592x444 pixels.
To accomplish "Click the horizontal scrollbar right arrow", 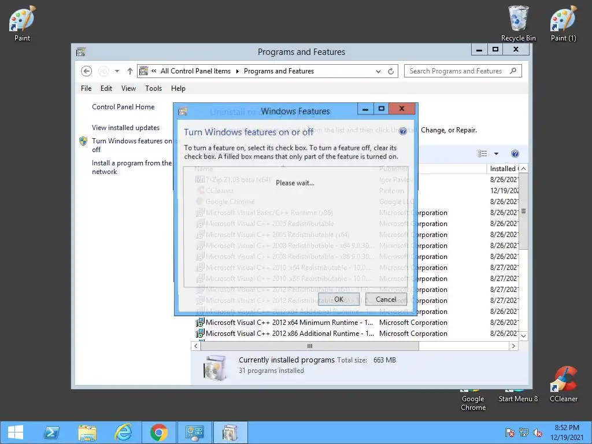I will tap(513, 346).
